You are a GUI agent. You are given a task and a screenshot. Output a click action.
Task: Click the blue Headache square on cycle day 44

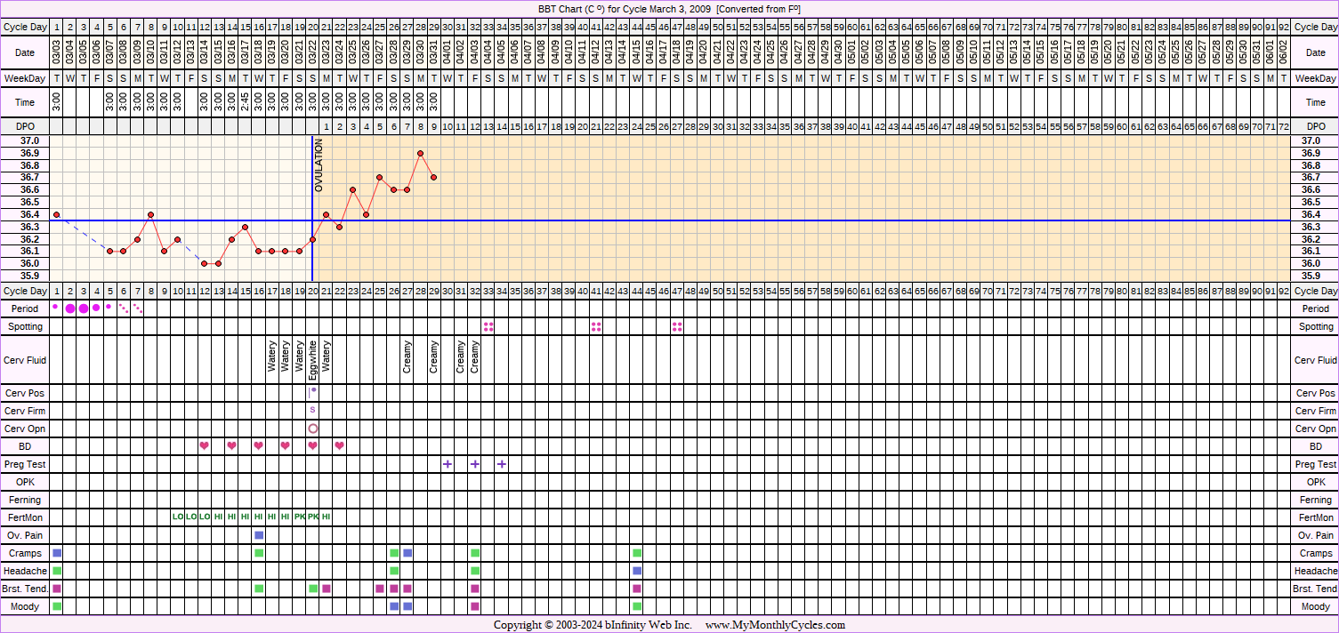637,571
